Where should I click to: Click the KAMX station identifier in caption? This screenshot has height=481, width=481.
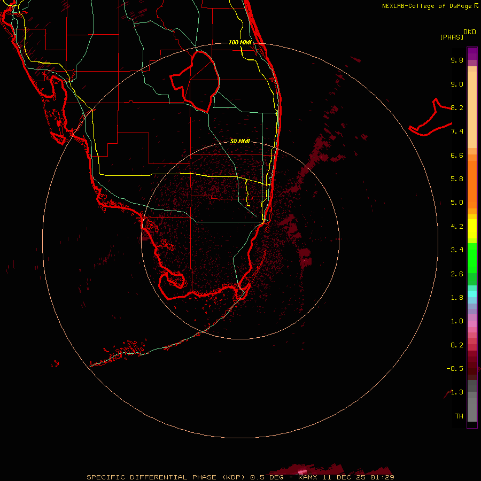(x=308, y=477)
